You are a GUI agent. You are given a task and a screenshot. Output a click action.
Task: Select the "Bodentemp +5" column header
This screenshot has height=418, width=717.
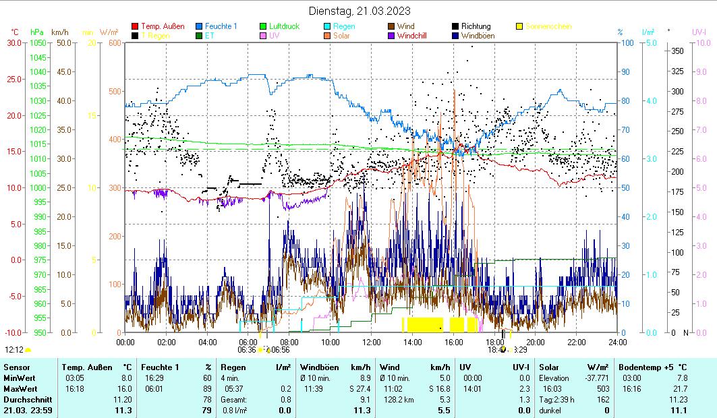coord(647,367)
